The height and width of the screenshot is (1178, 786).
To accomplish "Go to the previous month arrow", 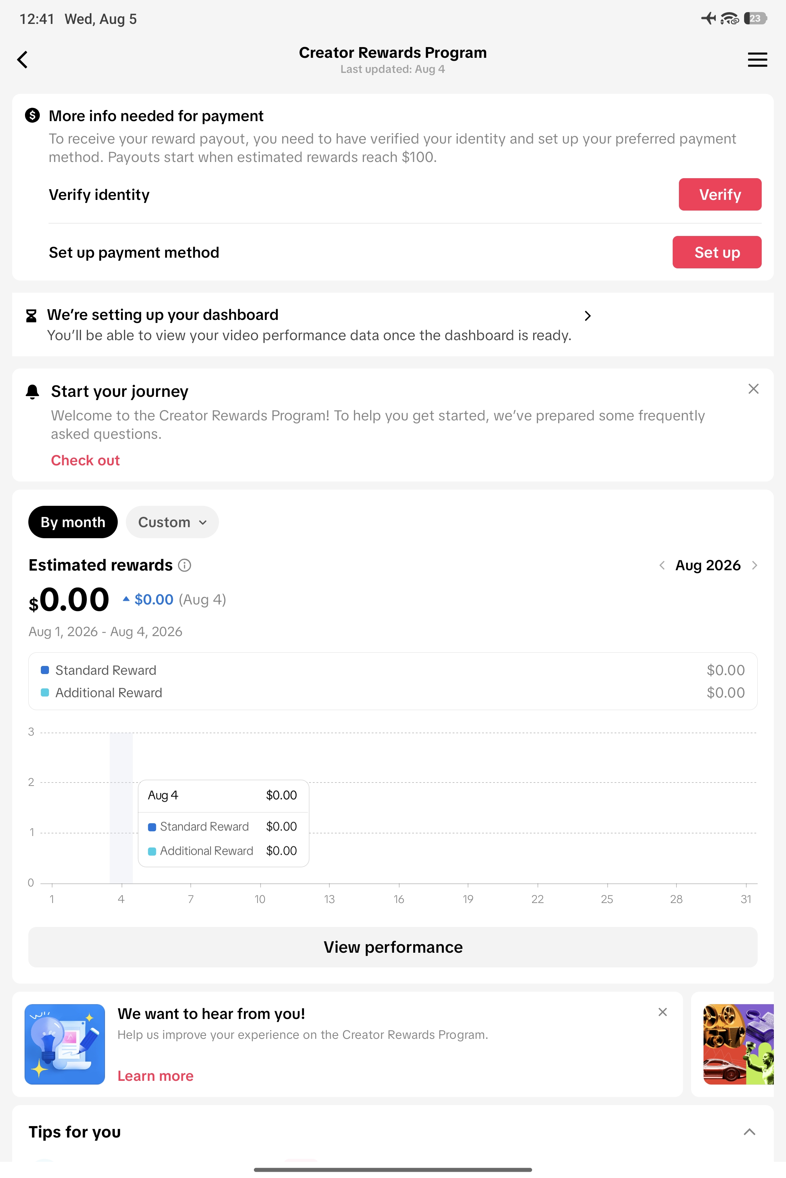I will (662, 565).
